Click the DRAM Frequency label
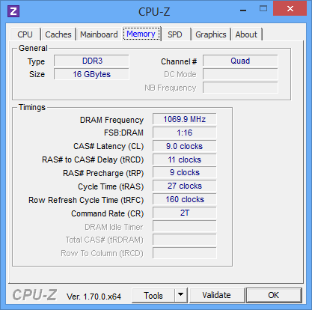The width and height of the screenshot is (312, 310). click(x=111, y=120)
